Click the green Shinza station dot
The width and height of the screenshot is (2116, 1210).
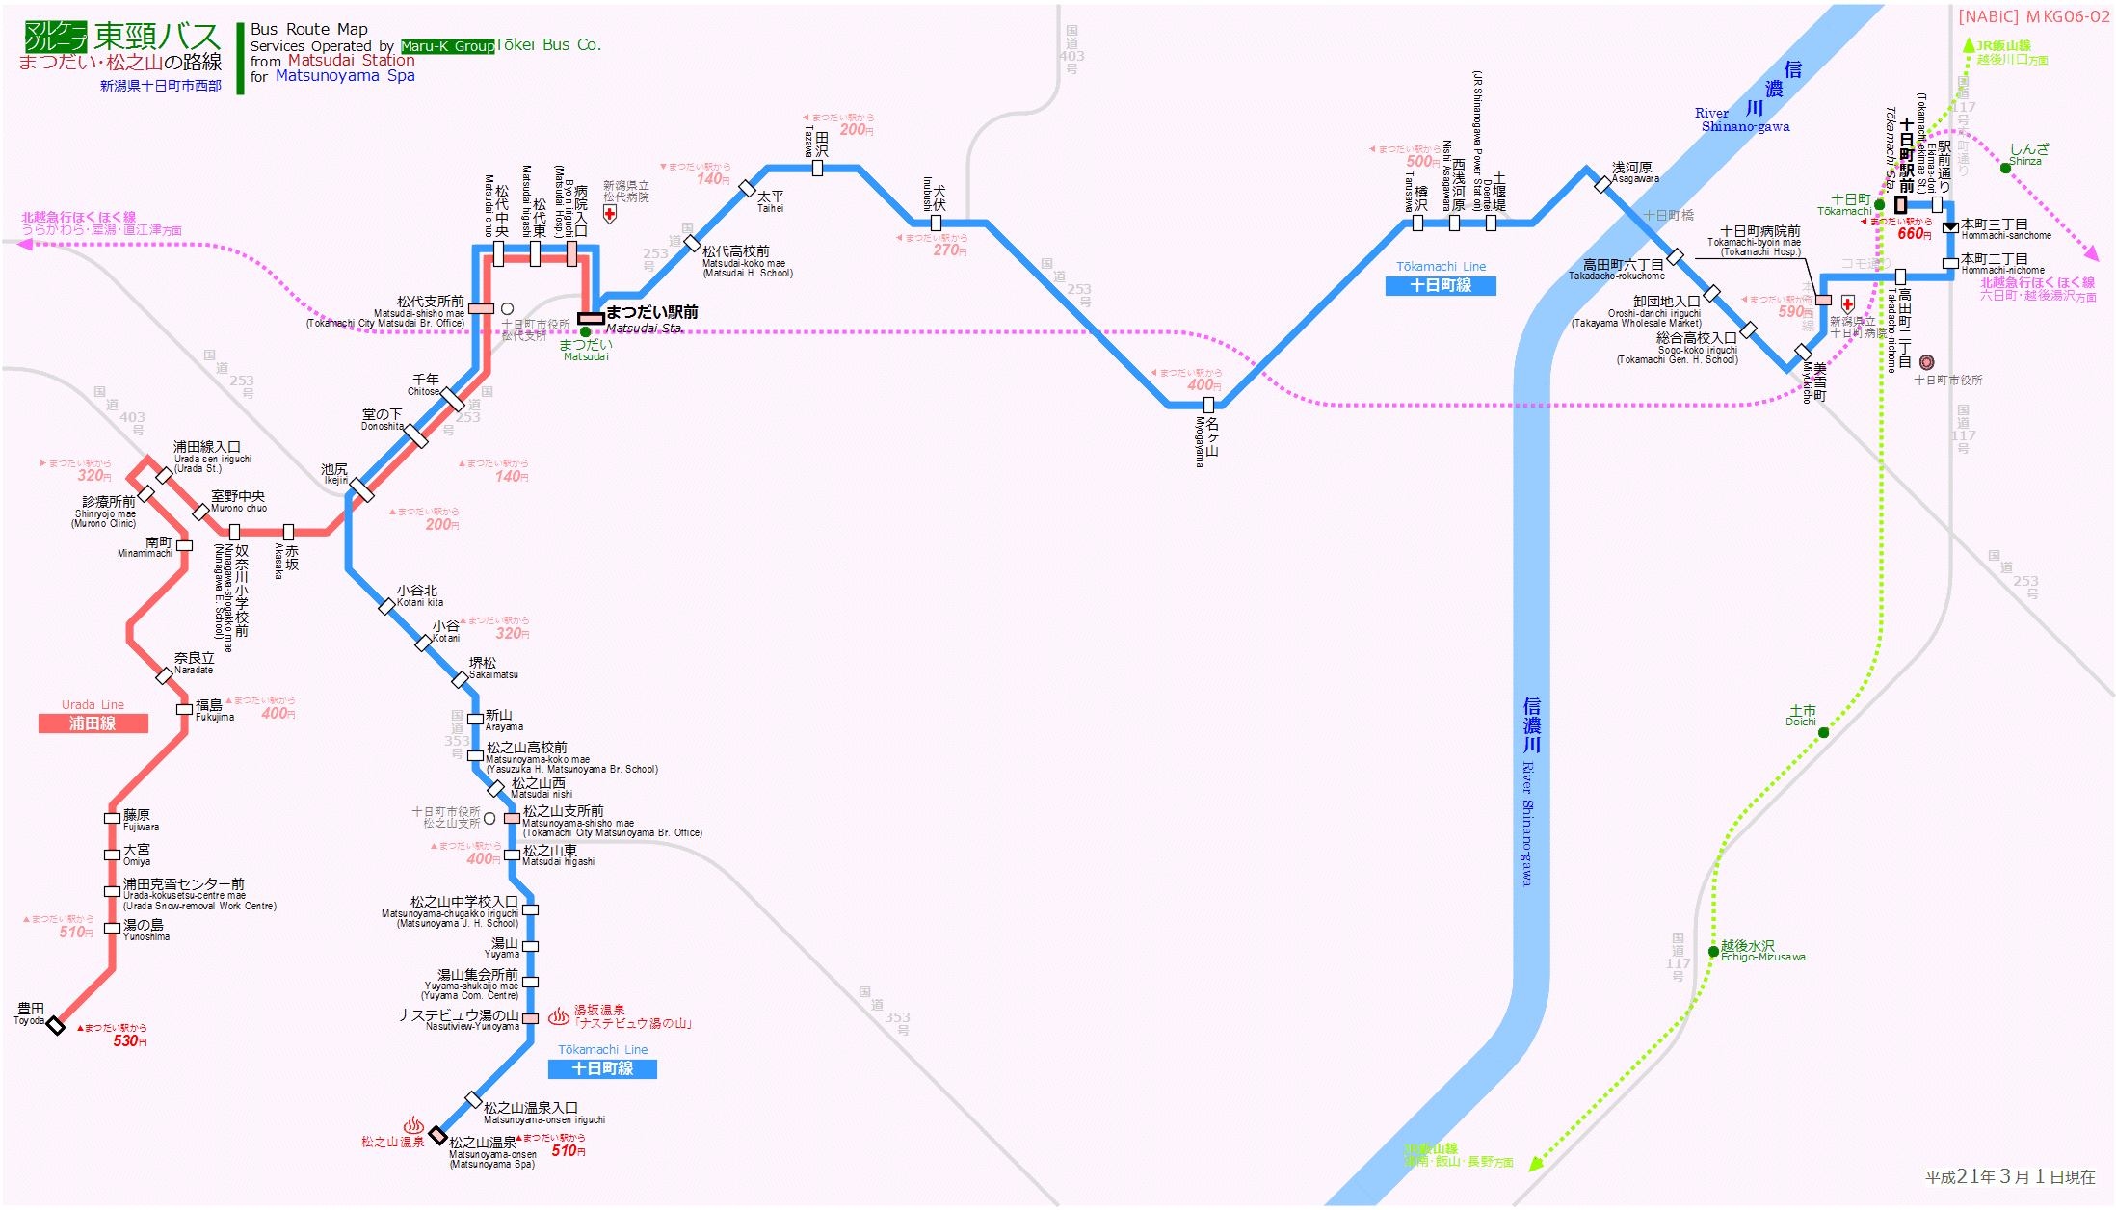click(2005, 168)
